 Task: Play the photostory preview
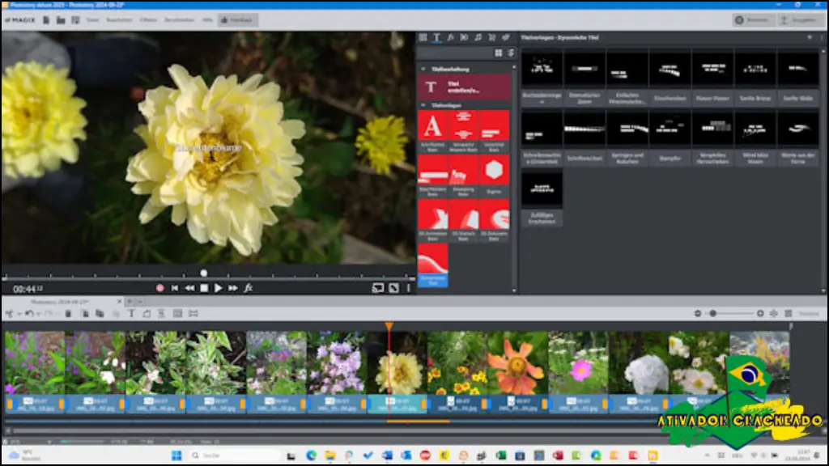click(219, 288)
